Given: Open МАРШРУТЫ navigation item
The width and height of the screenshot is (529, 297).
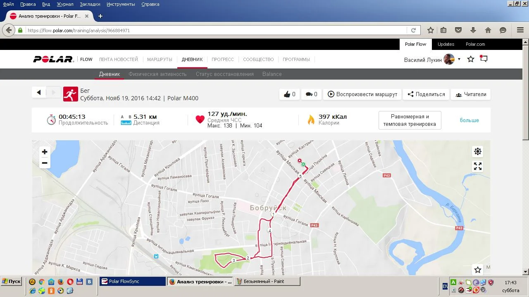Looking at the screenshot, I should pos(160,59).
